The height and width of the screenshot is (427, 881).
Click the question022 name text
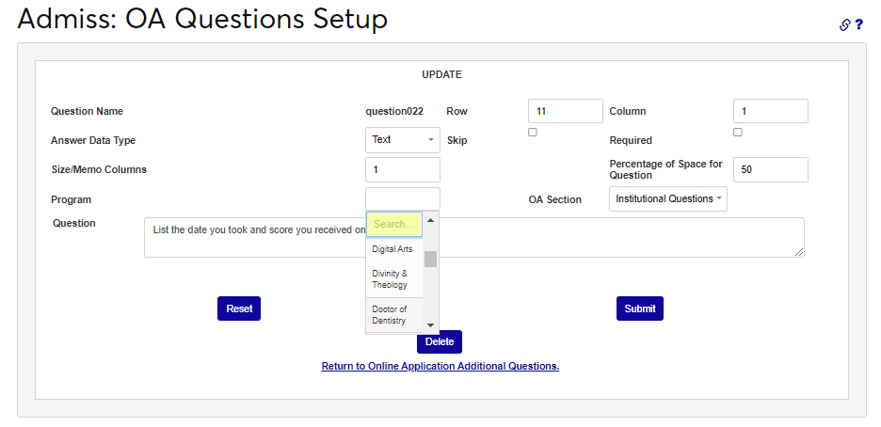pos(394,111)
